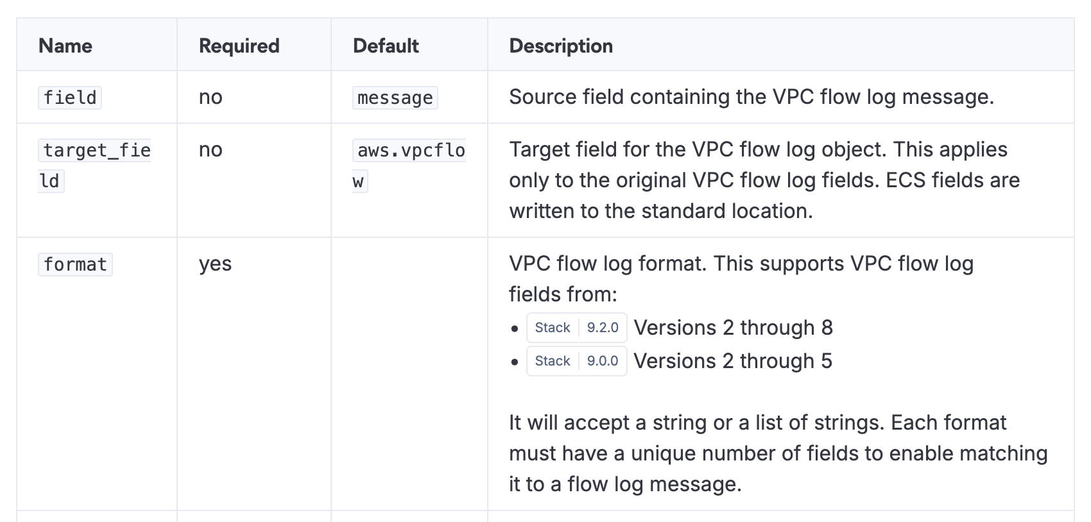Click the 'yes' required value for format
Screen dimensions: 1091x522
[215, 264]
